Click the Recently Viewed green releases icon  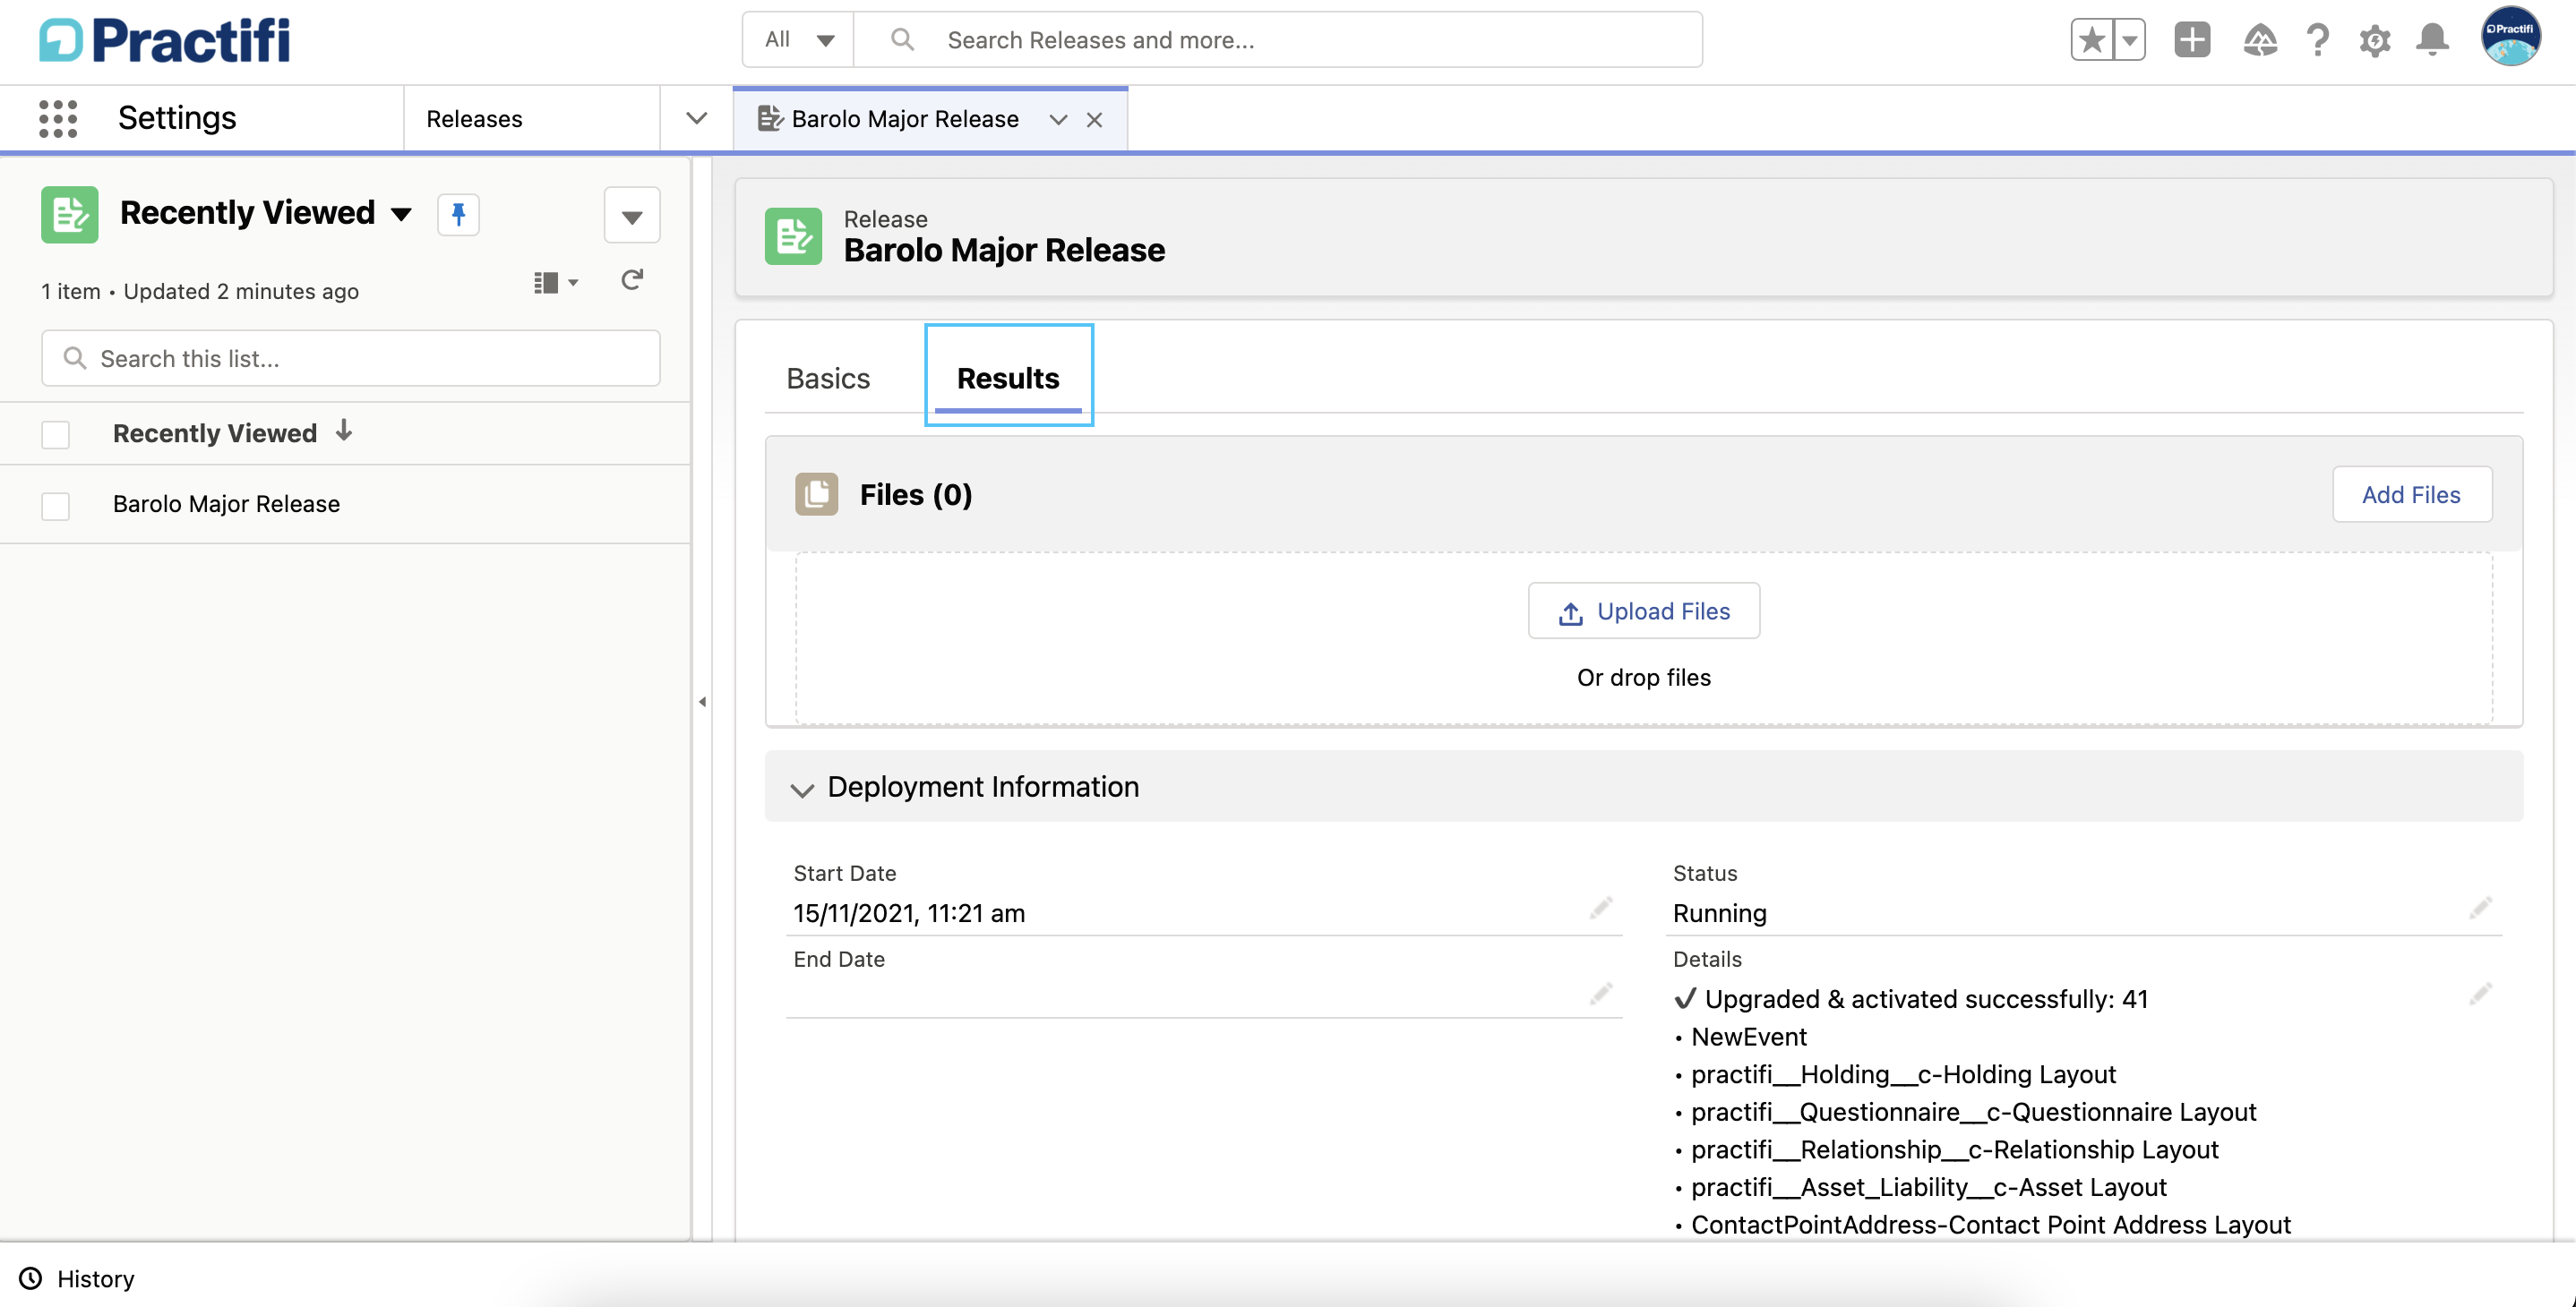(x=69, y=214)
